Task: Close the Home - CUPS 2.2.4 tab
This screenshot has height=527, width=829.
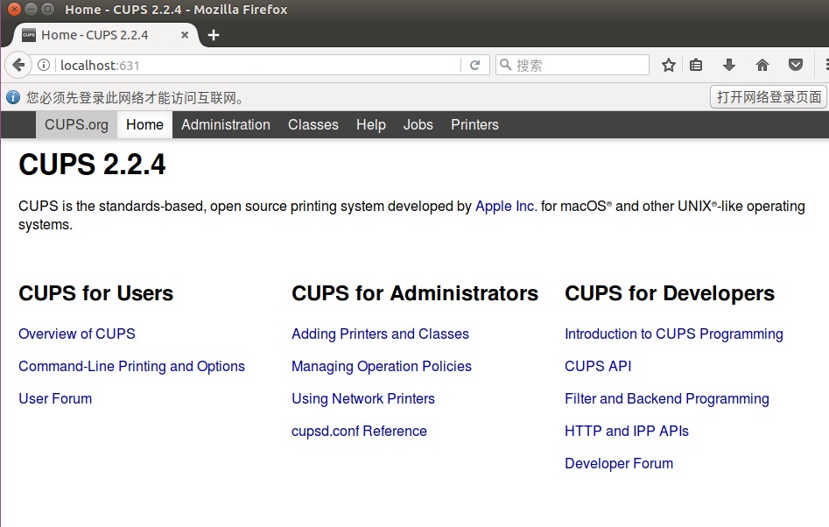Action: [x=185, y=35]
